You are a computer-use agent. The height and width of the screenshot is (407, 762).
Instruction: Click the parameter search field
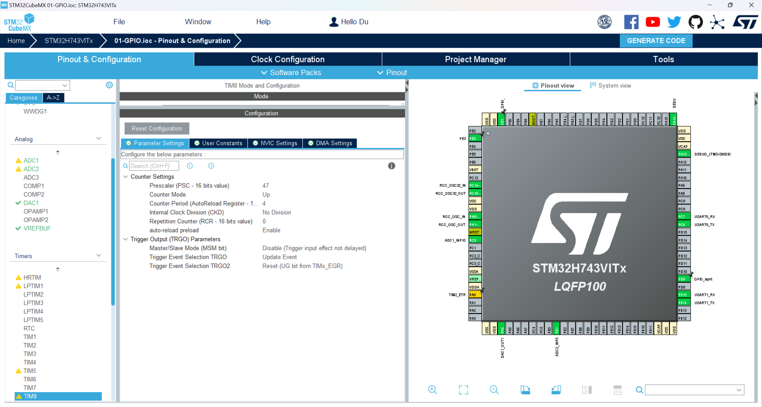(154, 166)
